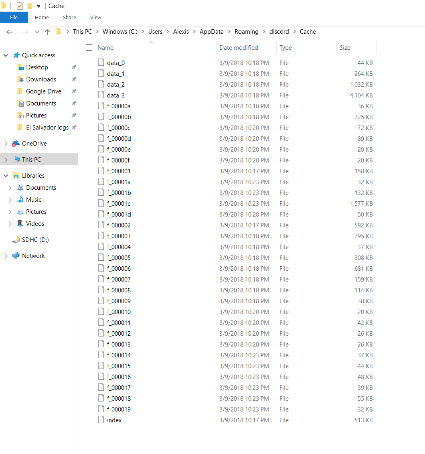Click Users in the address breadcrumb

[x=155, y=32]
